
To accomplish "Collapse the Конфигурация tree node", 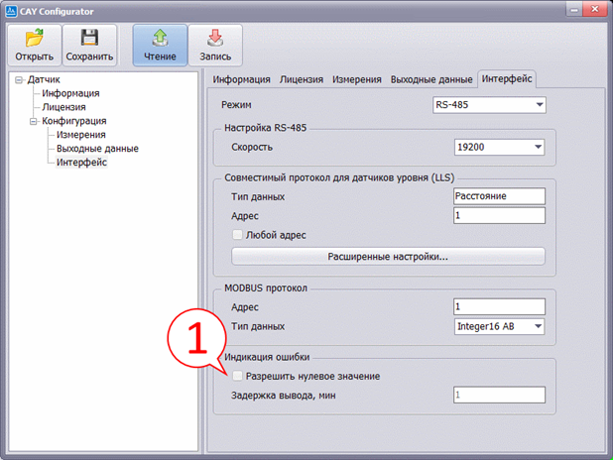I will (33, 121).
